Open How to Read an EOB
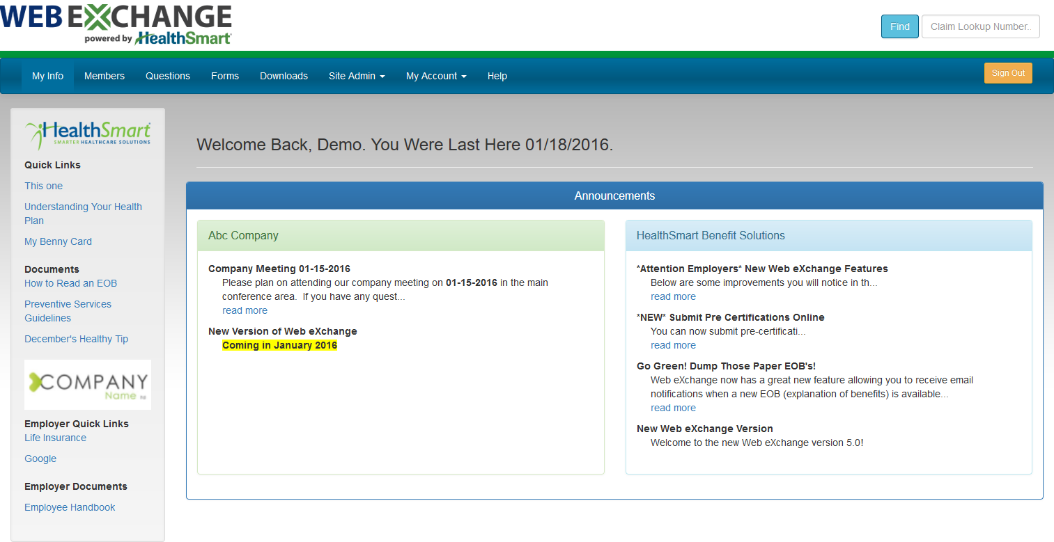Image resolution: width=1054 pixels, height=542 pixels. [70, 283]
